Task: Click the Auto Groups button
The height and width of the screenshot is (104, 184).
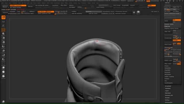Action: (x=117, y=5)
